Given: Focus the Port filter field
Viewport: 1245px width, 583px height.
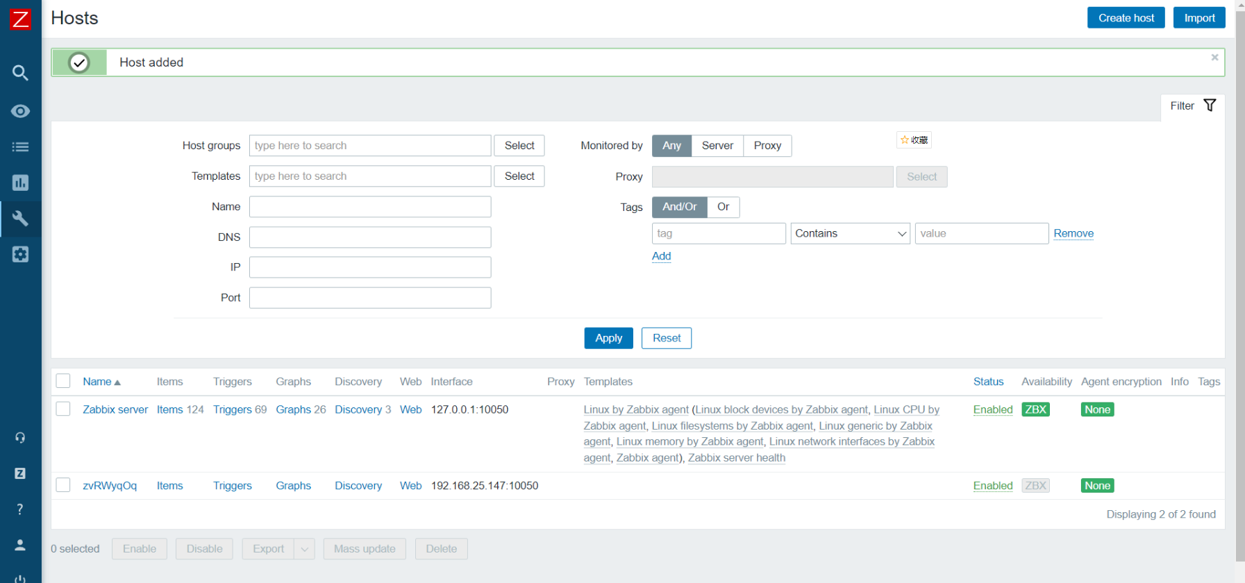Looking at the screenshot, I should (370, 298).
